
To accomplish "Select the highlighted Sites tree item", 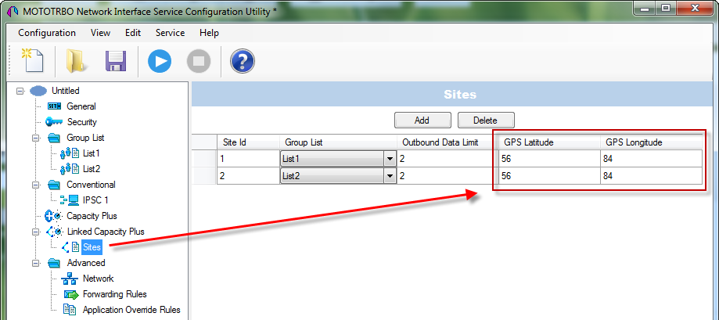I will click(92, 247).
